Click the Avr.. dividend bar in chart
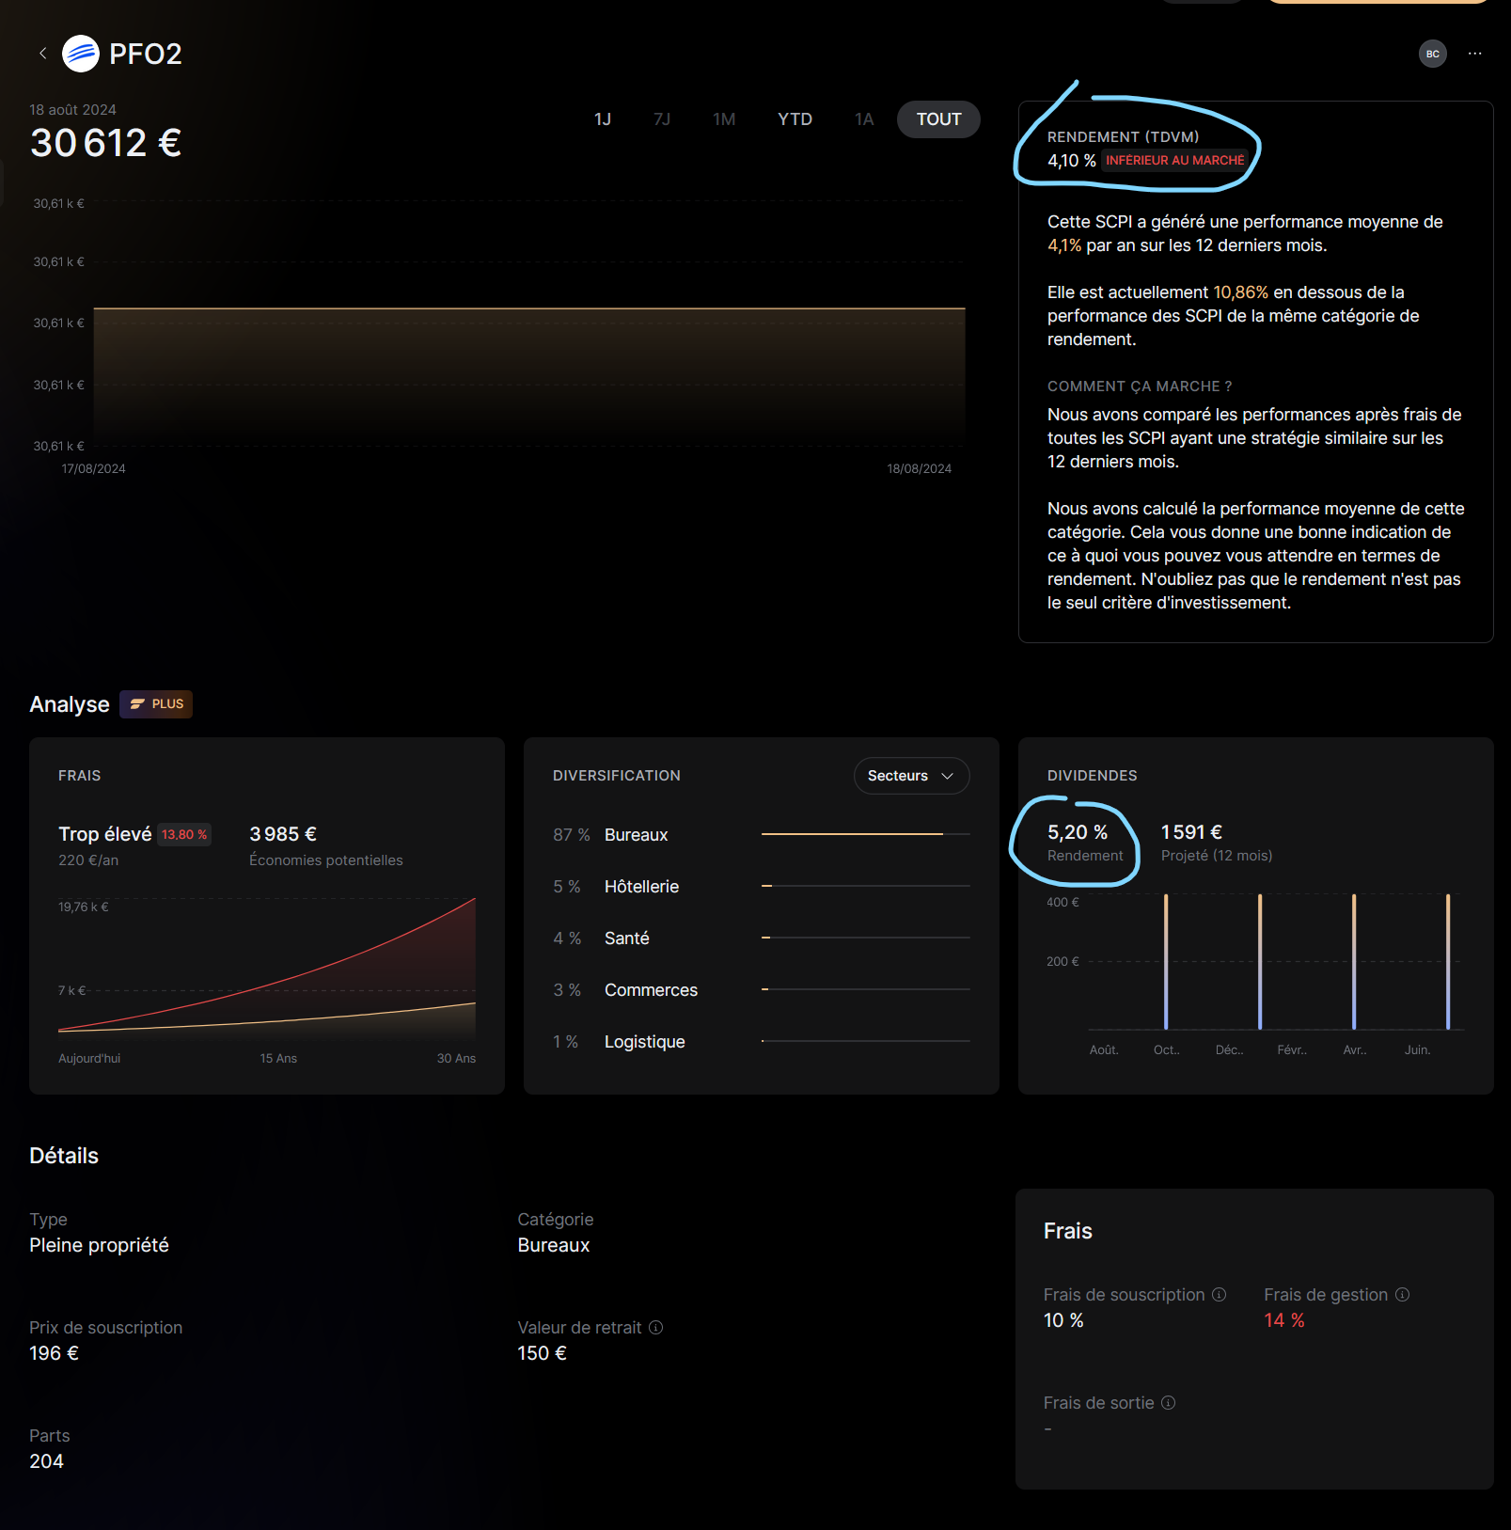 (x=1354, y=961)
